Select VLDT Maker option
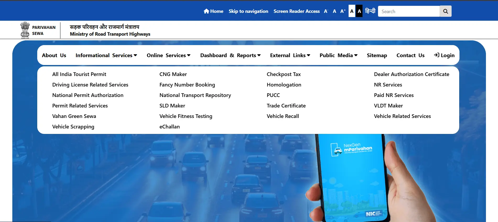This screenshot has width=498, height=222. pyautogui.click(x=388, y=106)
